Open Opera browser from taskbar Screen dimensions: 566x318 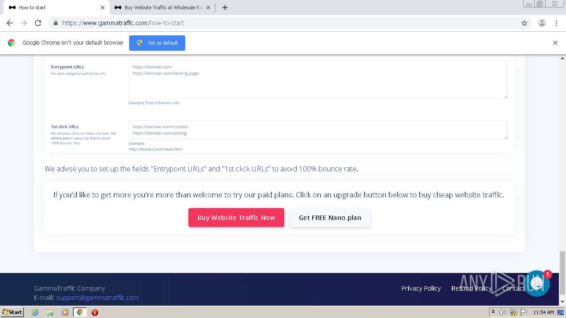pyautogui.click(x=95, y=312)
